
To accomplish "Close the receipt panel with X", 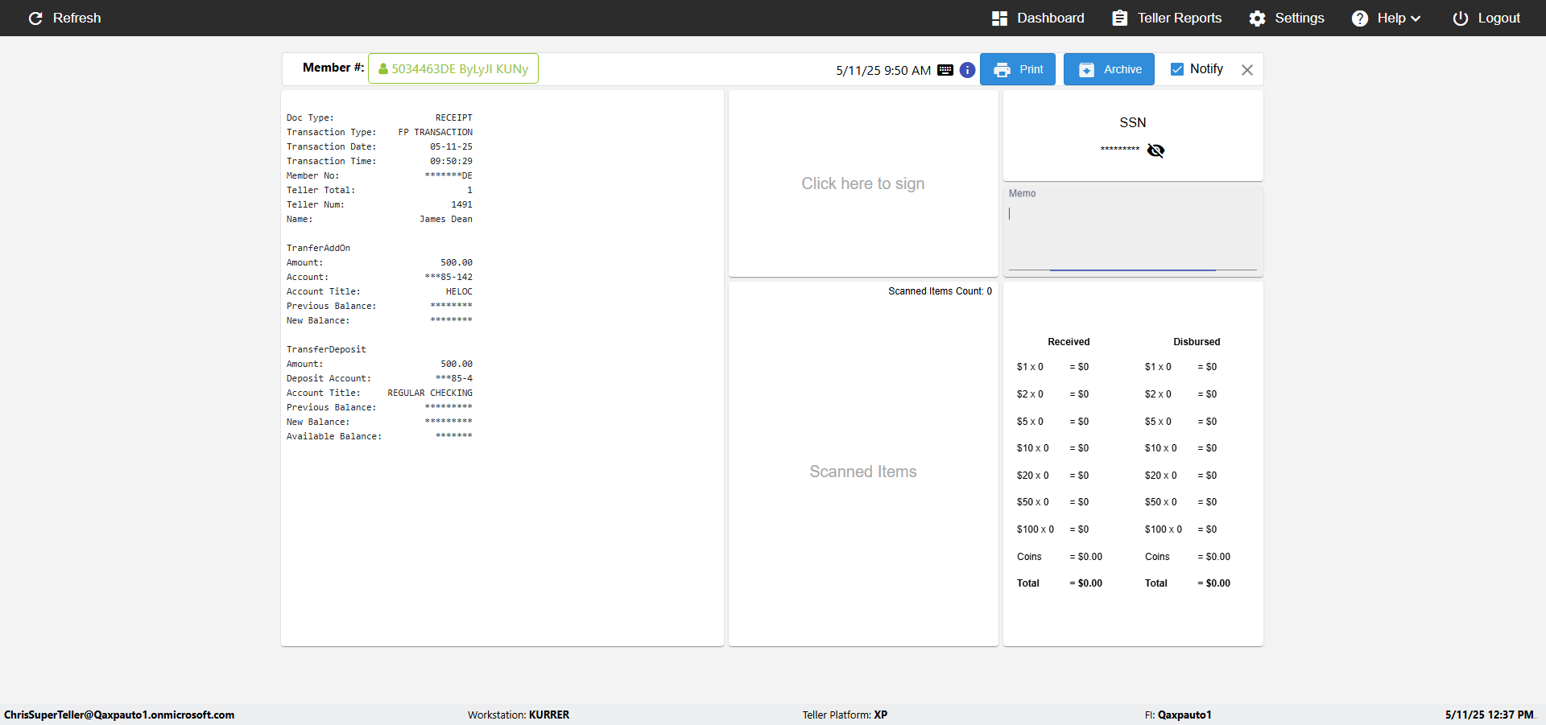I will [x=1247, y=70].
